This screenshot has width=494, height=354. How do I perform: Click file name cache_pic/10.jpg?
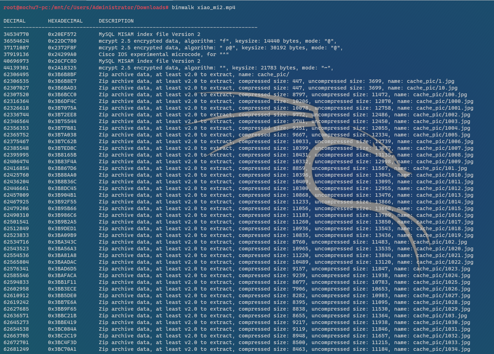432,88
